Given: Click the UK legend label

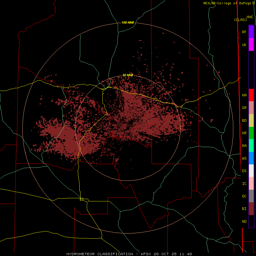Looking at the screenshot, I should click(244, 45).
